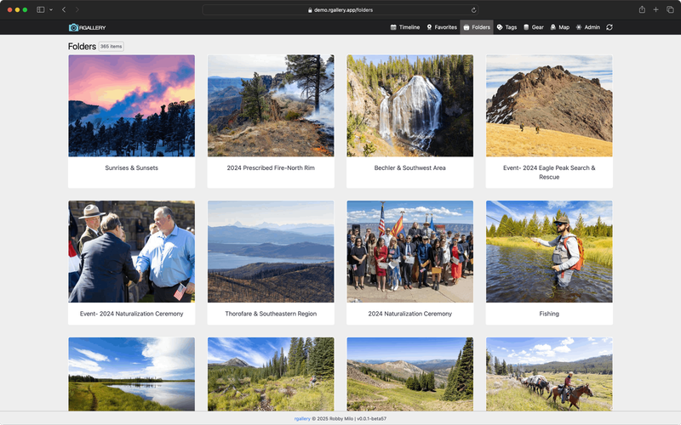This screenshot has height=425, width=681.
Task: Open the Map view
Action: coord(559,27)
